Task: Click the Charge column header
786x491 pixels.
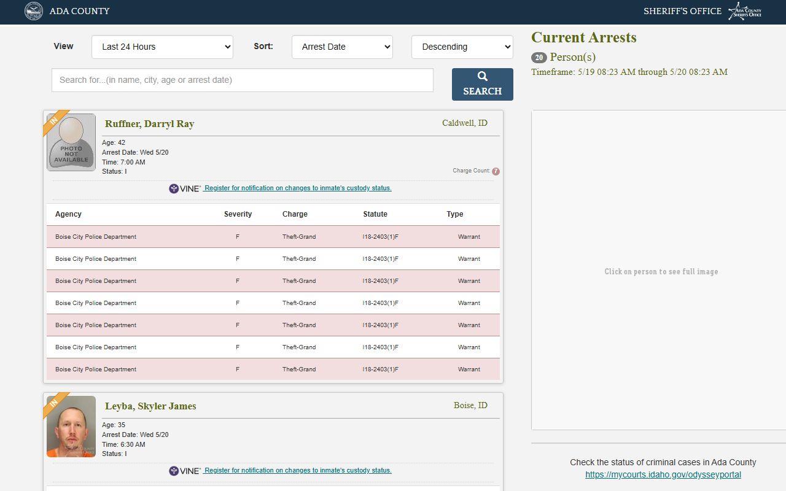Action: (295, 214)
